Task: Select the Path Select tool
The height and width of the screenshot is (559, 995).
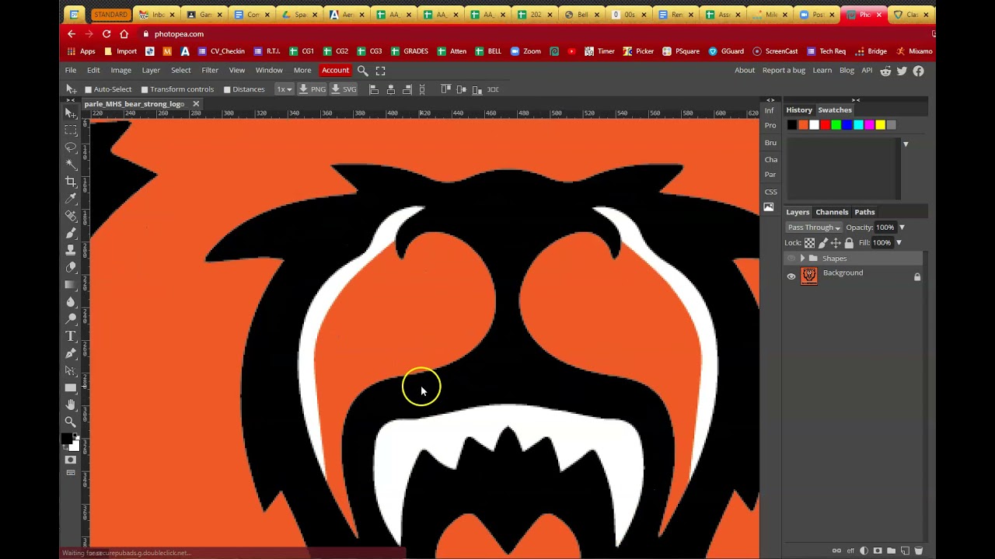Action: click(71, 370)
